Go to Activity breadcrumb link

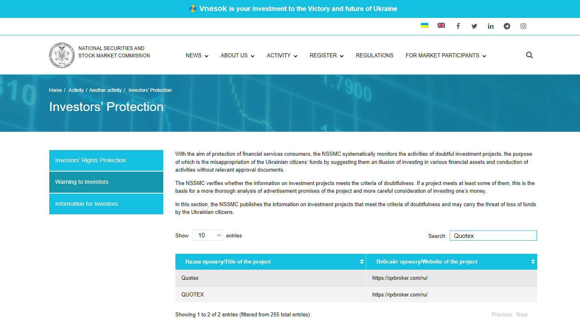76,90
